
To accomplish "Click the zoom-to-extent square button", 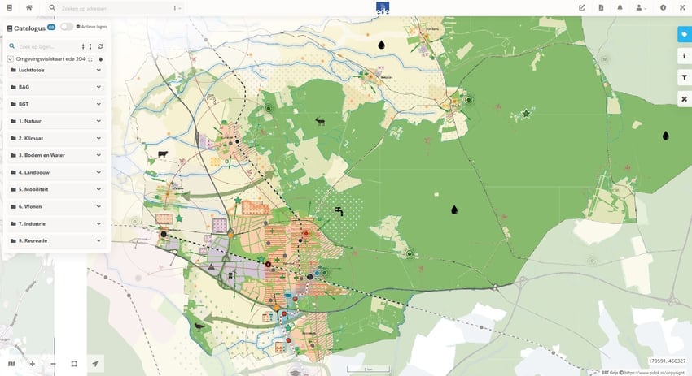I will pos(74,364).
